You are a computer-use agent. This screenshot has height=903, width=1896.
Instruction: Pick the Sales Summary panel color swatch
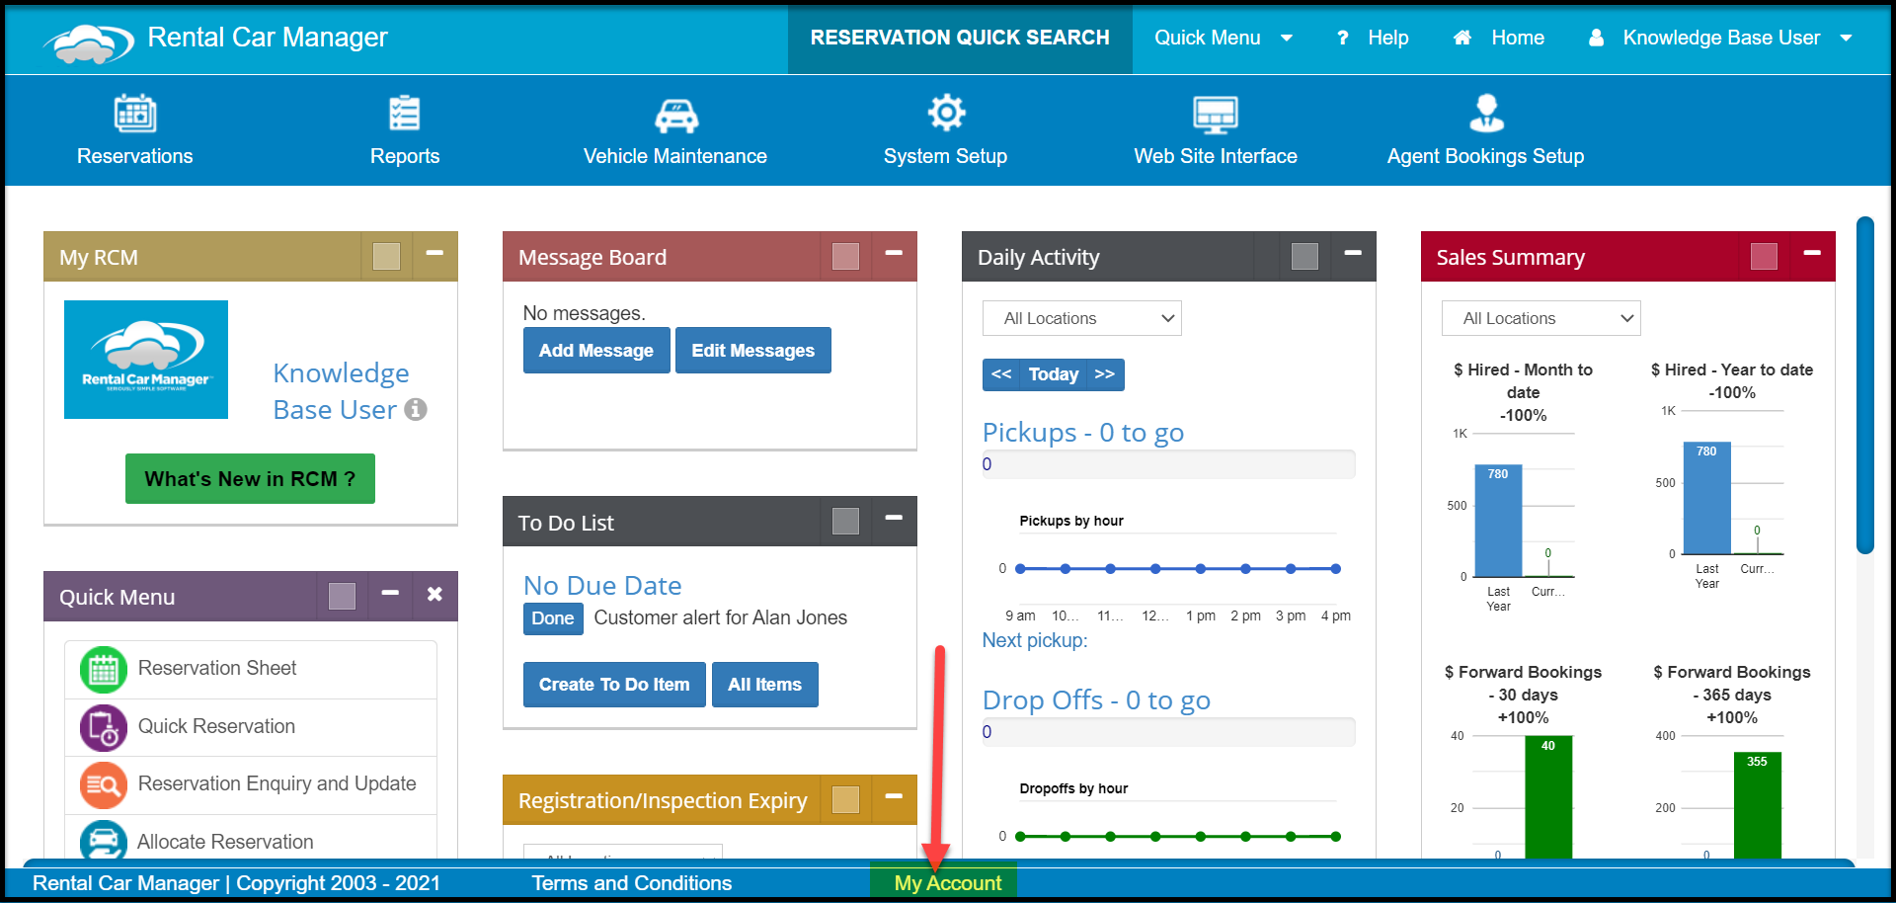tap(1764, 256)
